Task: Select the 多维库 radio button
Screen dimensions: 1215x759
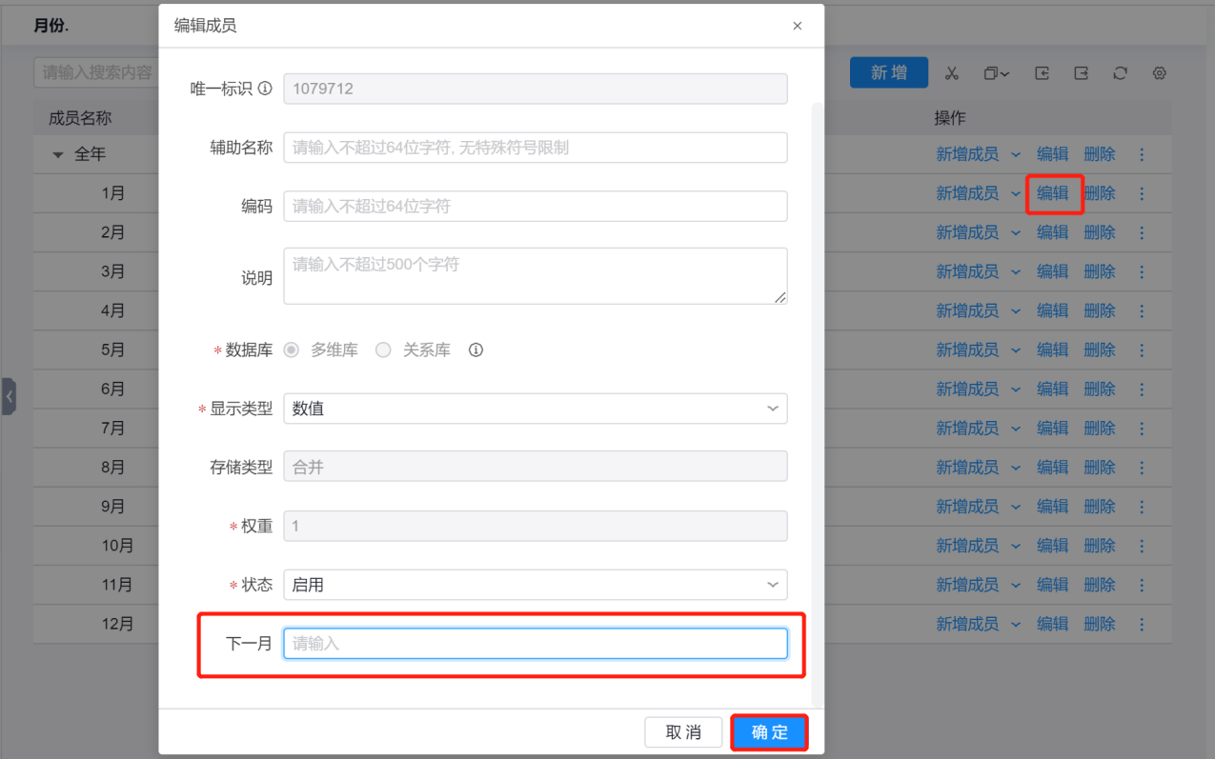Action: click(x=292, y=350)
